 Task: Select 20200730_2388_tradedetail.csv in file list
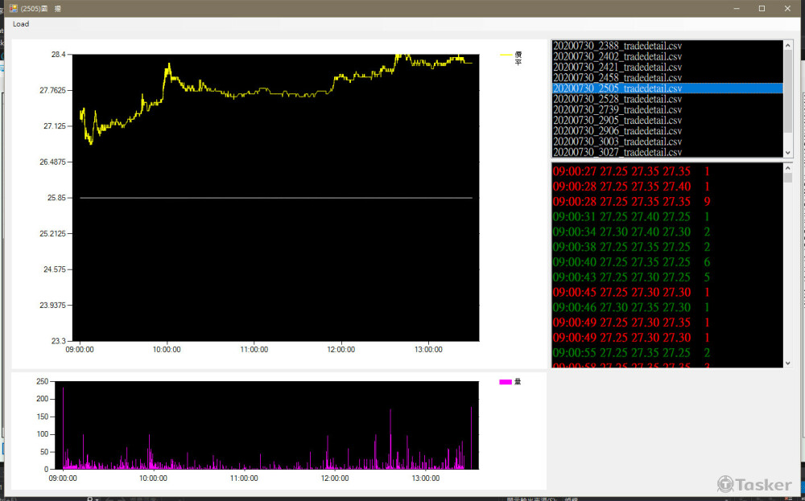tap(617, 46)
